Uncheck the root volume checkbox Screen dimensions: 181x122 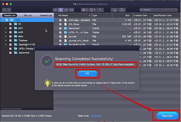click(x=7, y=20)
